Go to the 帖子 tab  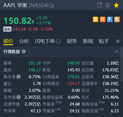[x=104, y=41]
